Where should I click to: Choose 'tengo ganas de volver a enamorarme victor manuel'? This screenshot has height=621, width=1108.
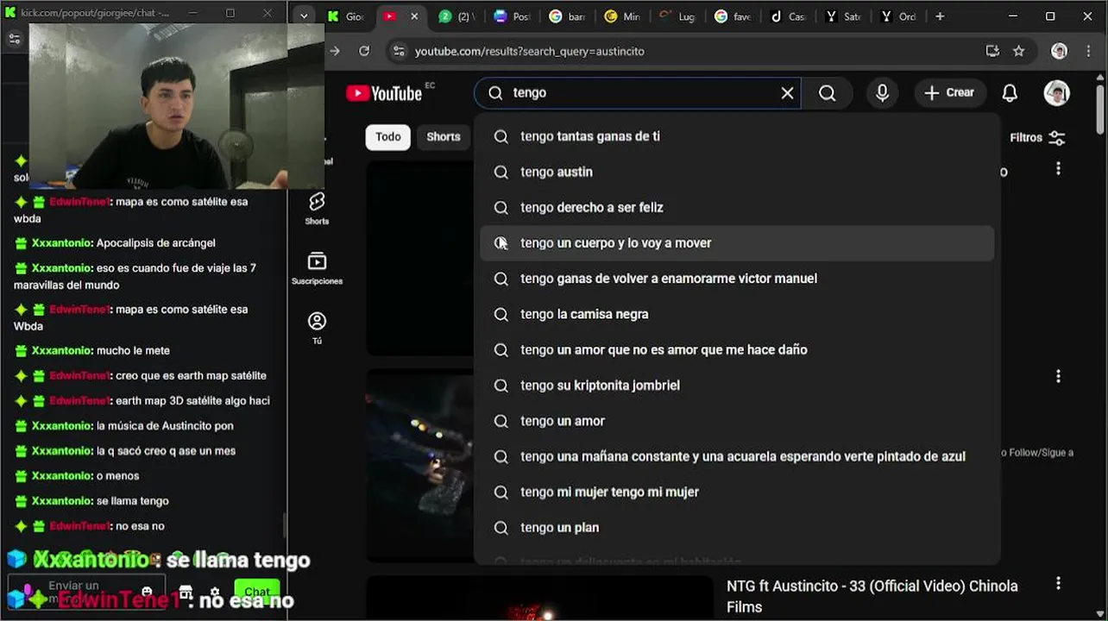[x=737, y=279]
